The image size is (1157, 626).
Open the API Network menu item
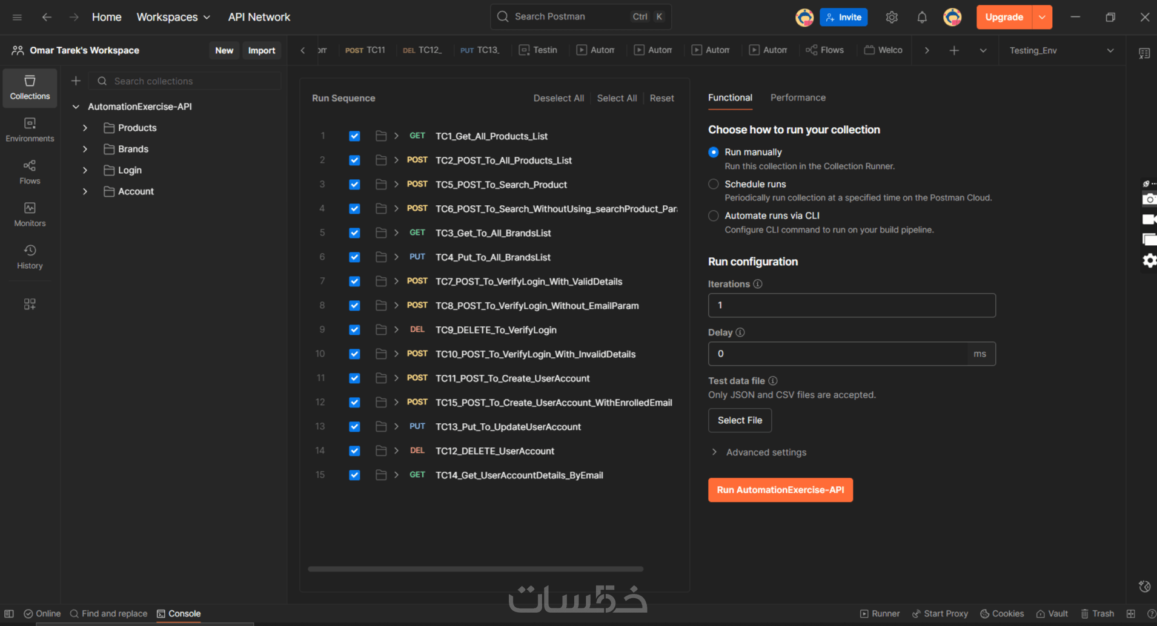(x=259, y=17)
